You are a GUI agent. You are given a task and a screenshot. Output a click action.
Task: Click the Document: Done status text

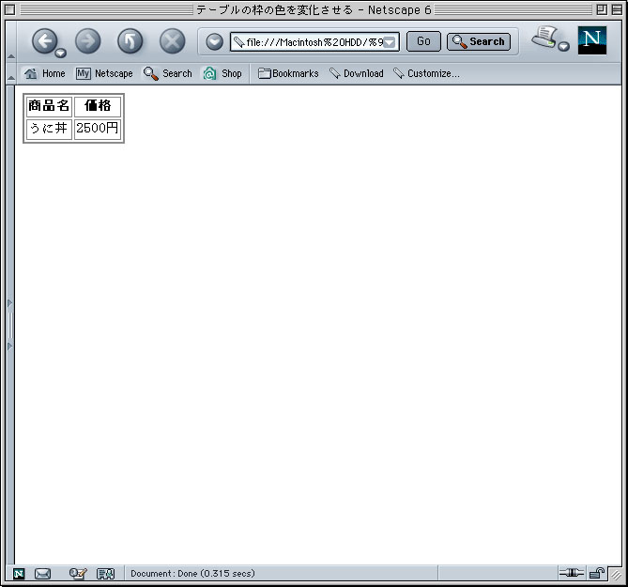pos(192,573)
